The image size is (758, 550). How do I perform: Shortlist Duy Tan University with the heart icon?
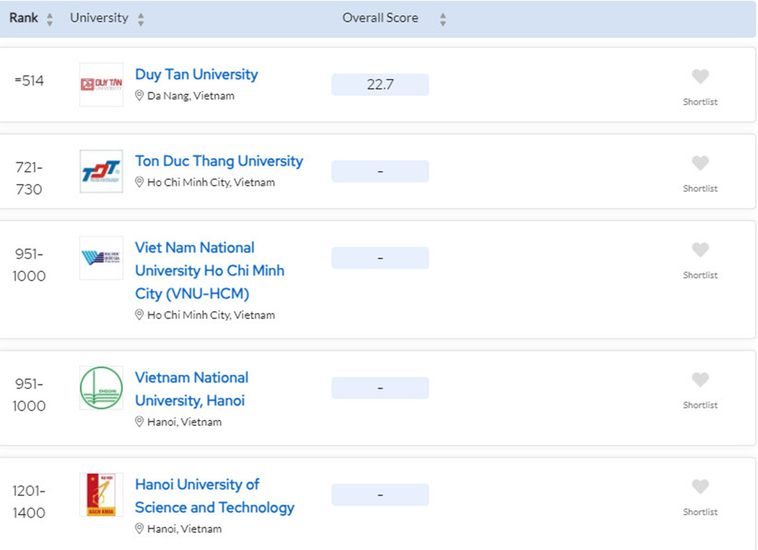click(700, 77)
